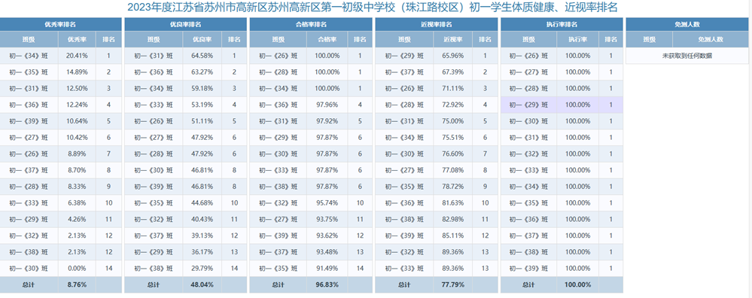Click the 67.39% cell

coord(452,71)
